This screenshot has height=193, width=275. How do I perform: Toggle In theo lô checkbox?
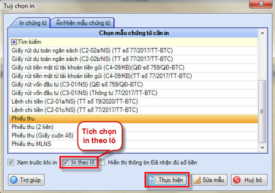click(66, 162)
